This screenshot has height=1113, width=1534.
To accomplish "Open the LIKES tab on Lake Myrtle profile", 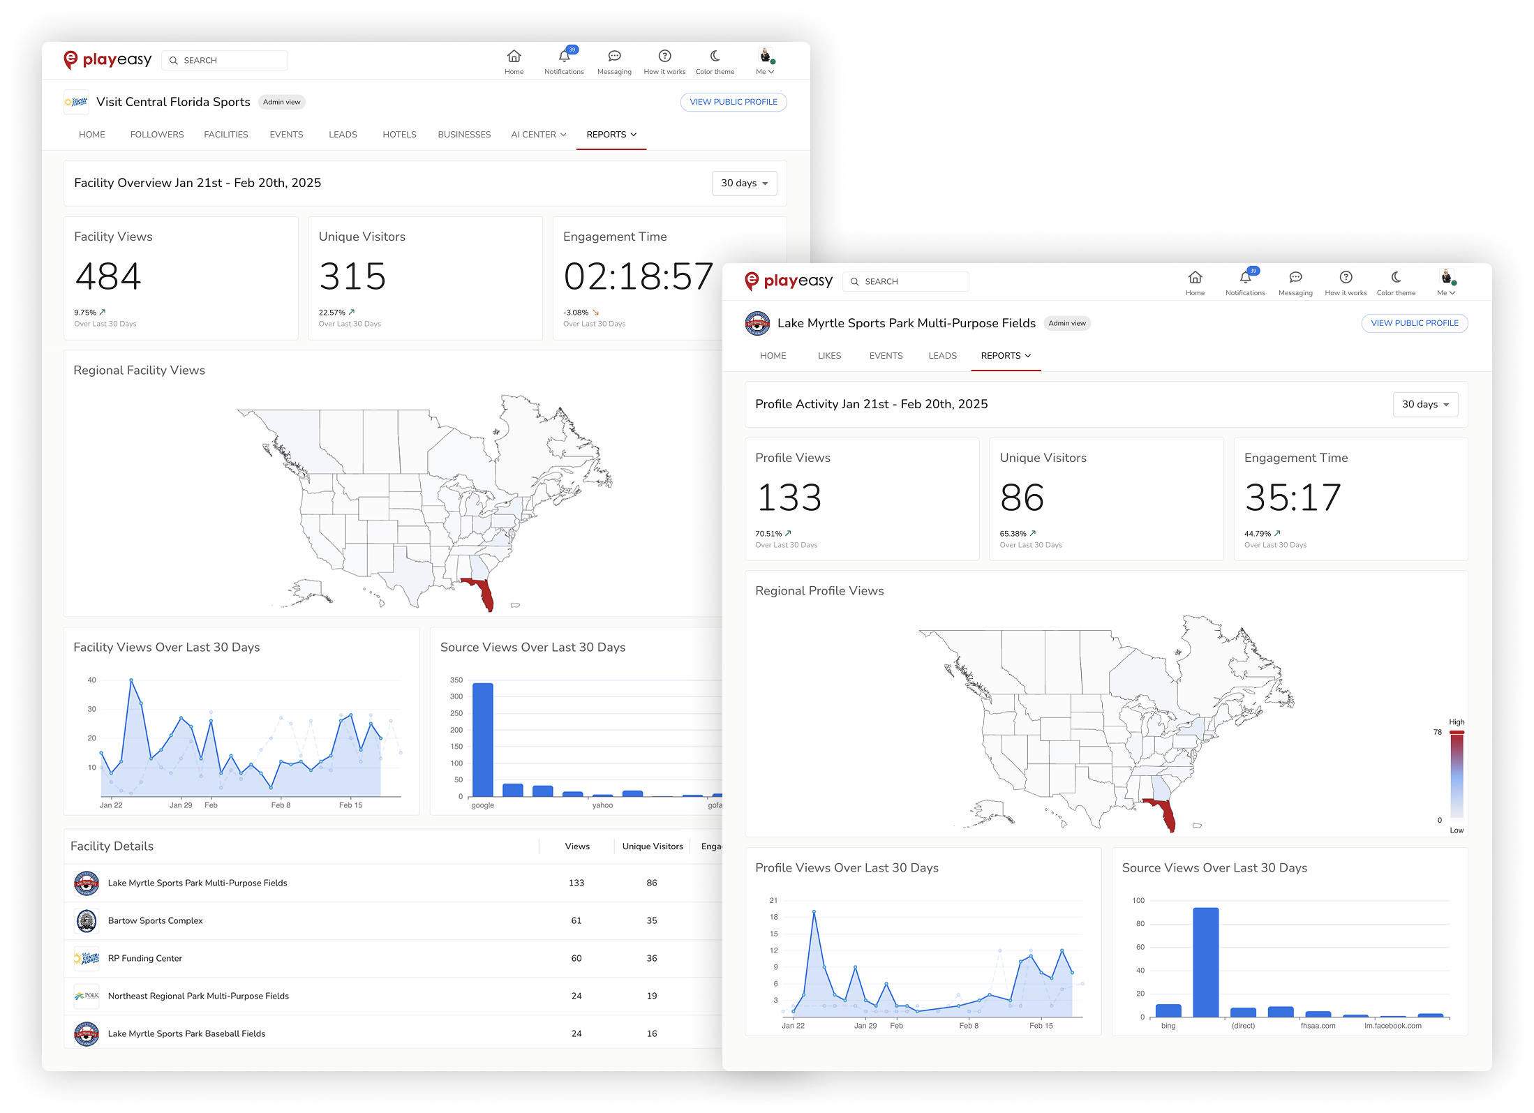I will coord(829,356).
